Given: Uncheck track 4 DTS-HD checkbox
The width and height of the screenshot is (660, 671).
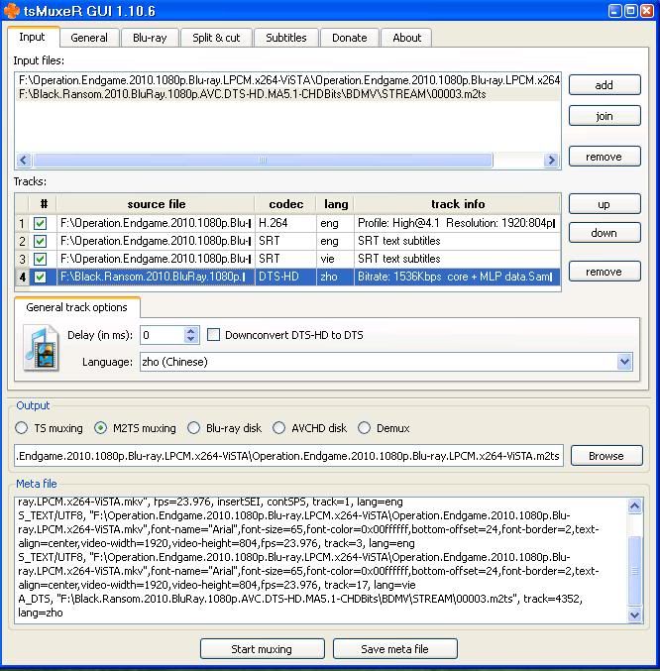Looking at the screenshot, I should pos(41,277).
